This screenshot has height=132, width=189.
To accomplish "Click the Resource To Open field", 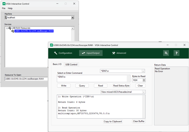I will coord(26,79).
